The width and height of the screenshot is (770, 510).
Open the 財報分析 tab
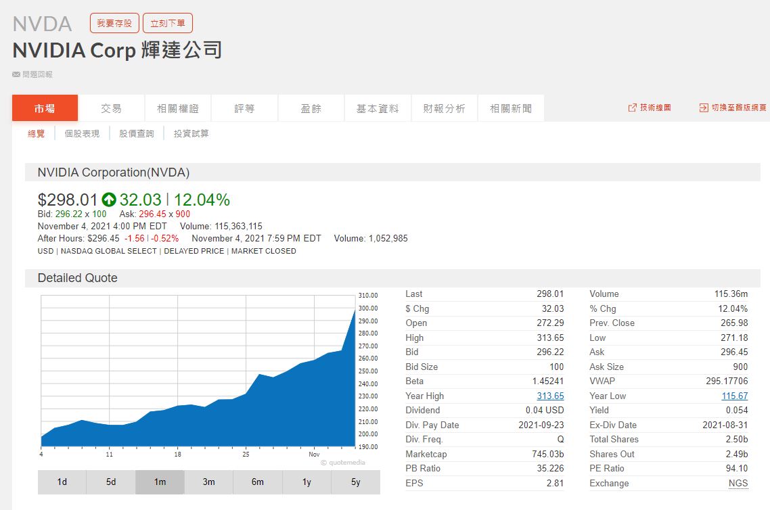tap(444, 108)
